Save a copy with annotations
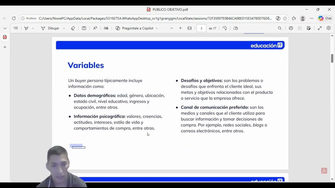 (309, 28)
